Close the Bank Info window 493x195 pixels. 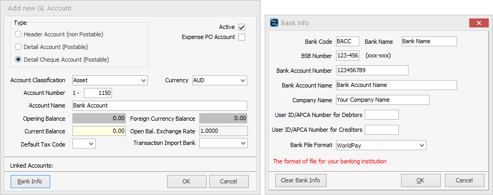478,23
